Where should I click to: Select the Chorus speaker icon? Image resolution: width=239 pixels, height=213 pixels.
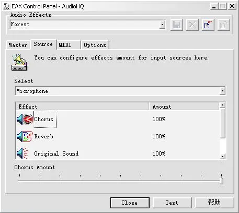click(x=25, y=119)
